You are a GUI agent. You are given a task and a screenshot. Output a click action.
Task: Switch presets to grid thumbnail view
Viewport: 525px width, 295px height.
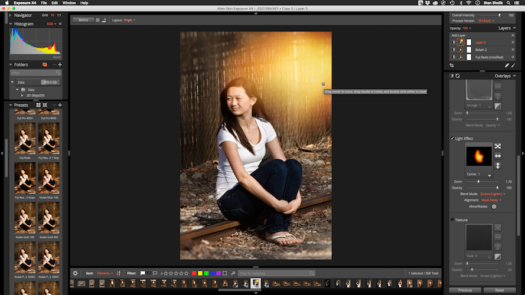click(38, 105)
